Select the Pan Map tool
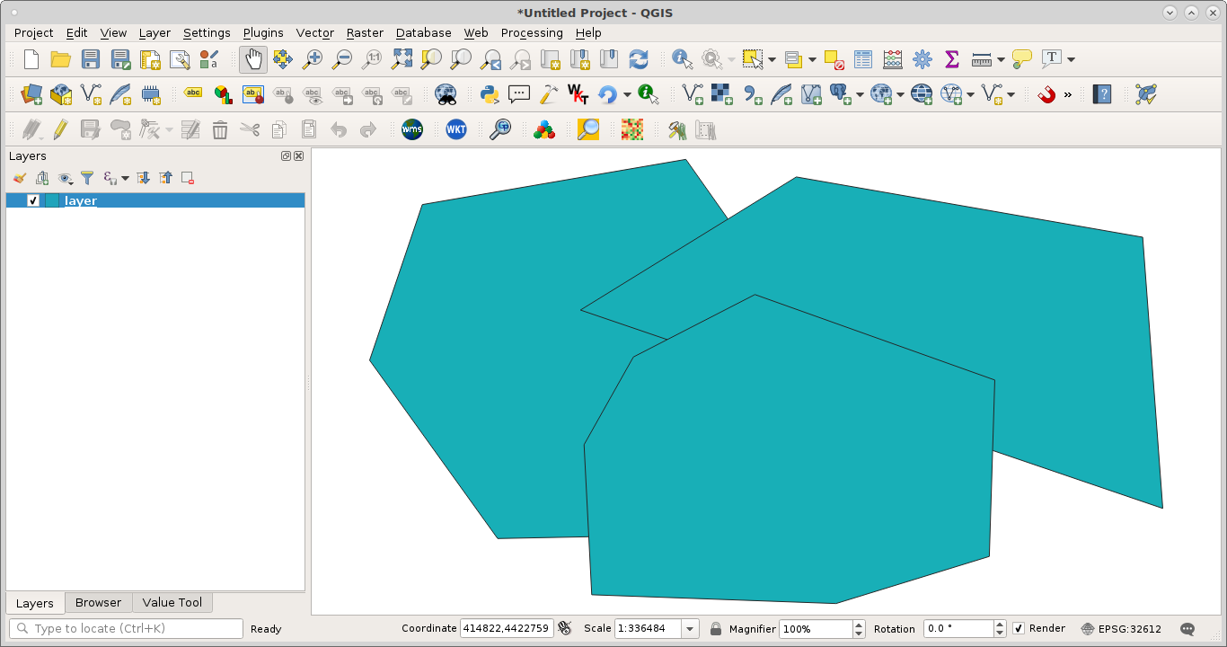 pos(254,58)
